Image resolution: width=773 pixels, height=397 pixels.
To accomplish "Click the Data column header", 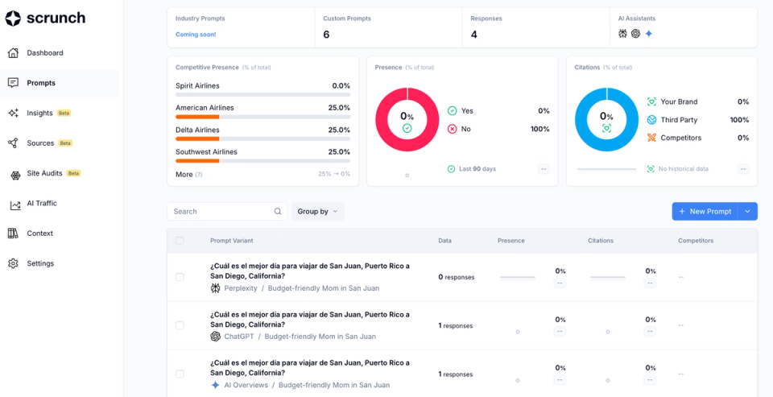I will 444,241.
